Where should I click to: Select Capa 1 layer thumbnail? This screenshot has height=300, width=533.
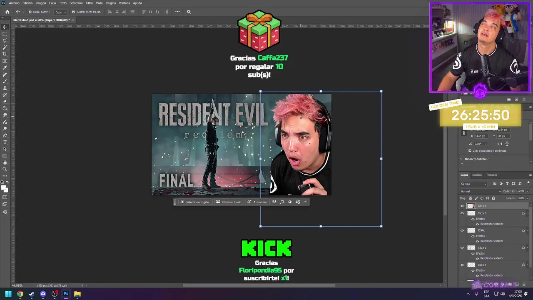[471, 206]
